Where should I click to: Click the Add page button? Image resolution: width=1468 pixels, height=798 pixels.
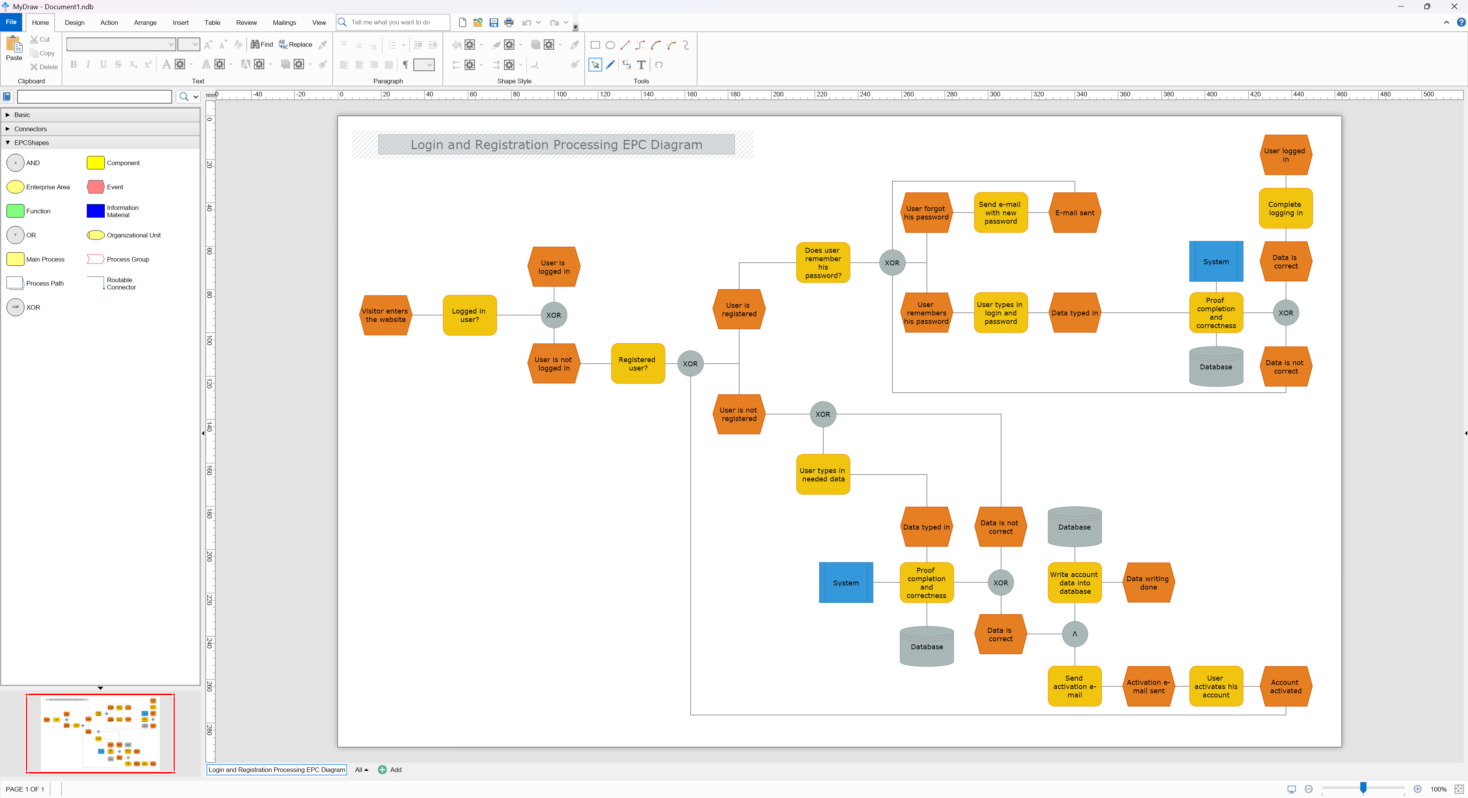[x=390, y=769]
